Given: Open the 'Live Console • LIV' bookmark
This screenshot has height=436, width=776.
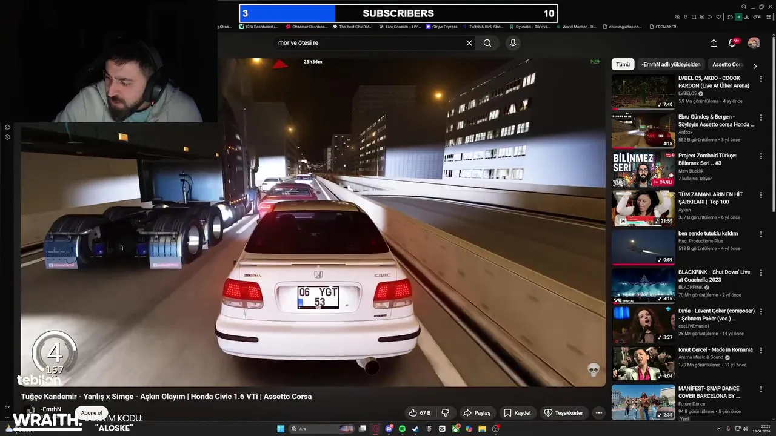Looking at the screenshot, I should (x=399, y=27).
